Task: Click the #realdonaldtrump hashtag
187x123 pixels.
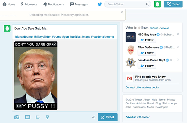Action: [x=103, y=37]
